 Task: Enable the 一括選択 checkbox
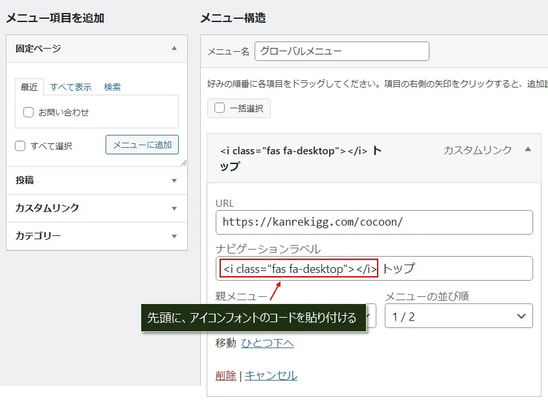(220, 108)
